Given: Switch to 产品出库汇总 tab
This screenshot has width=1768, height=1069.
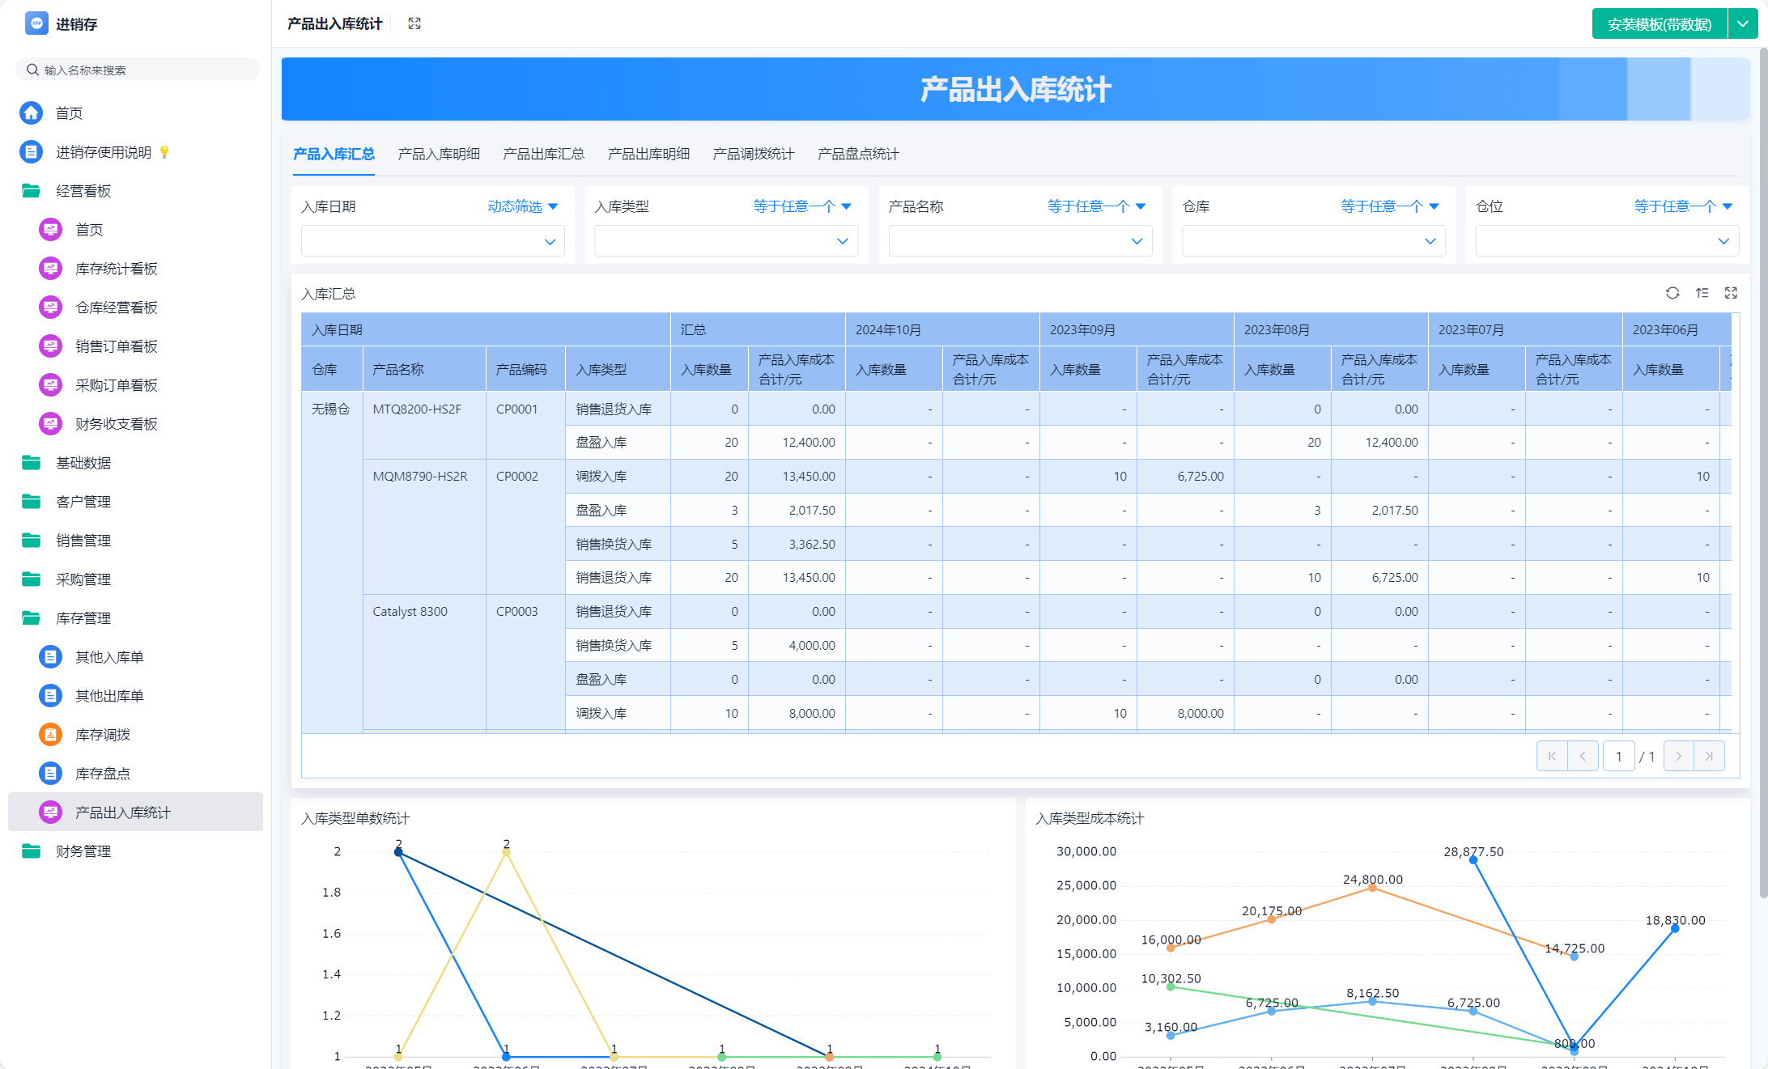Looking at the screenshot, I should click(543, 154).
